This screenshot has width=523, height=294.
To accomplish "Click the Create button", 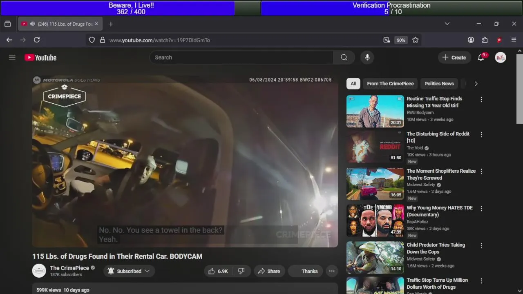I will pos(454,58).
